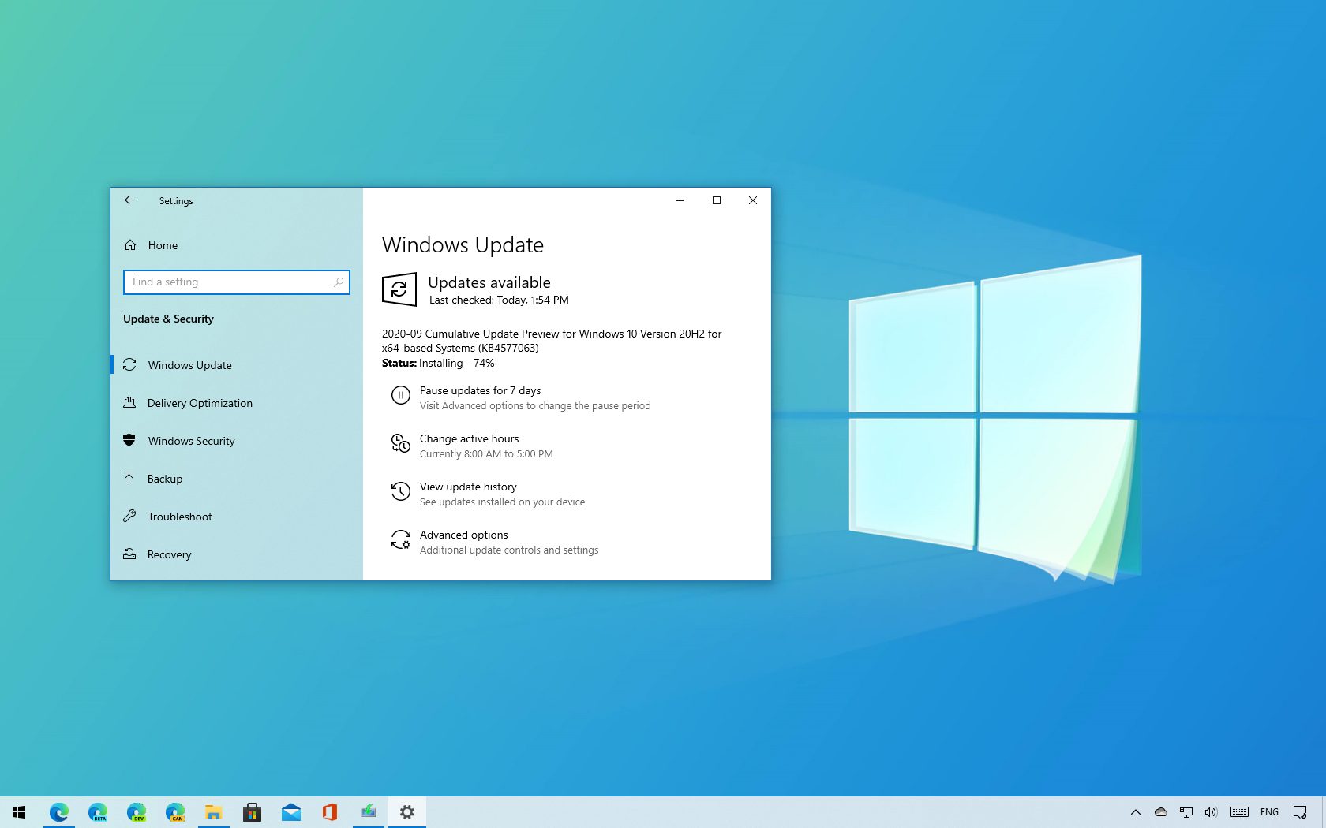Launch Edge Dev from taskbar
Screen dimensions: 1326x828
pos(137,812)
